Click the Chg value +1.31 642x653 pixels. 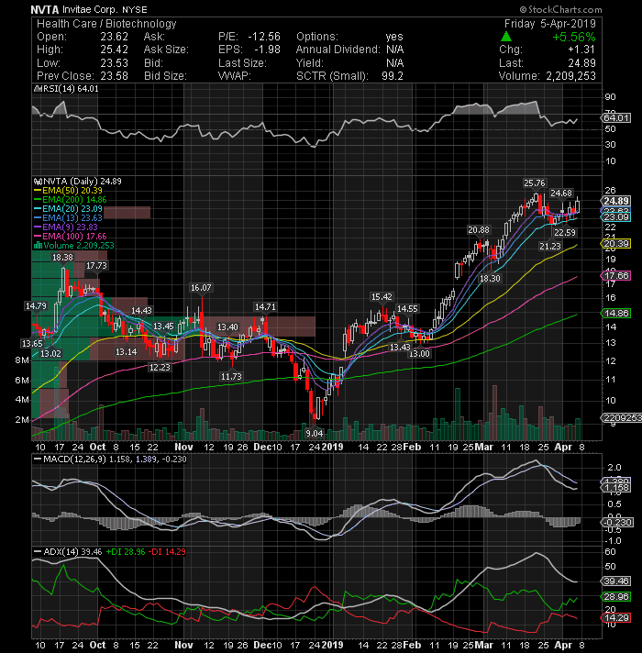coord(581,50)
